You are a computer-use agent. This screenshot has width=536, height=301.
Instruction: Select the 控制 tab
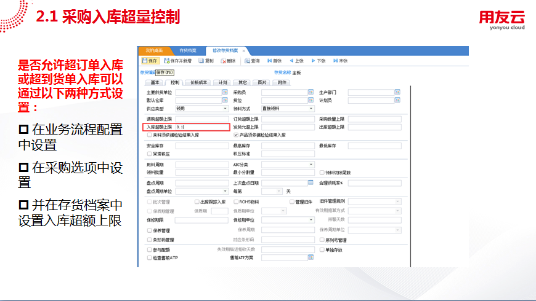(175, 82)
